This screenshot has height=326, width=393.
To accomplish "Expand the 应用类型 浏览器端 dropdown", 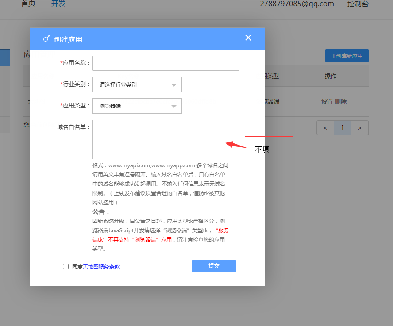I will point(137,106).
